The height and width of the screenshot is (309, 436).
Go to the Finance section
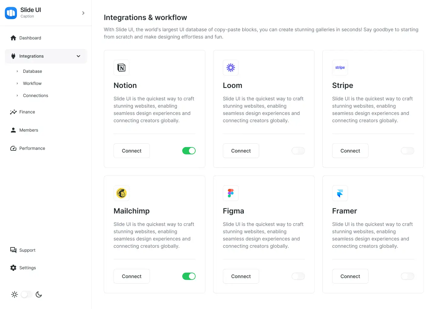point(46,112)
